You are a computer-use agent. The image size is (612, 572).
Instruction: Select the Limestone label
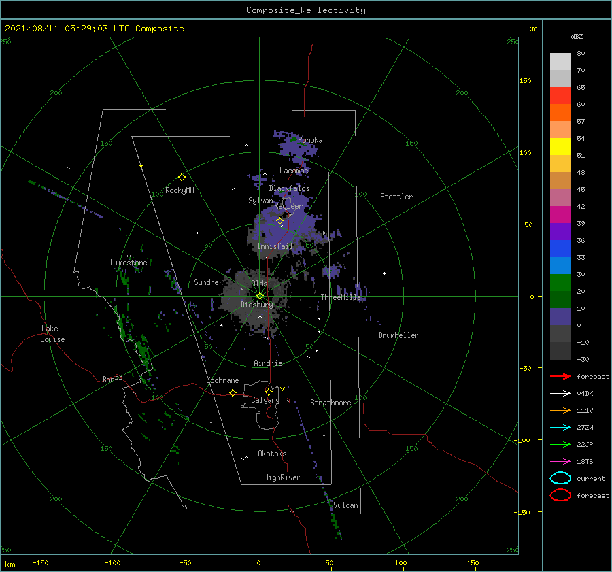tap(129, 263)
